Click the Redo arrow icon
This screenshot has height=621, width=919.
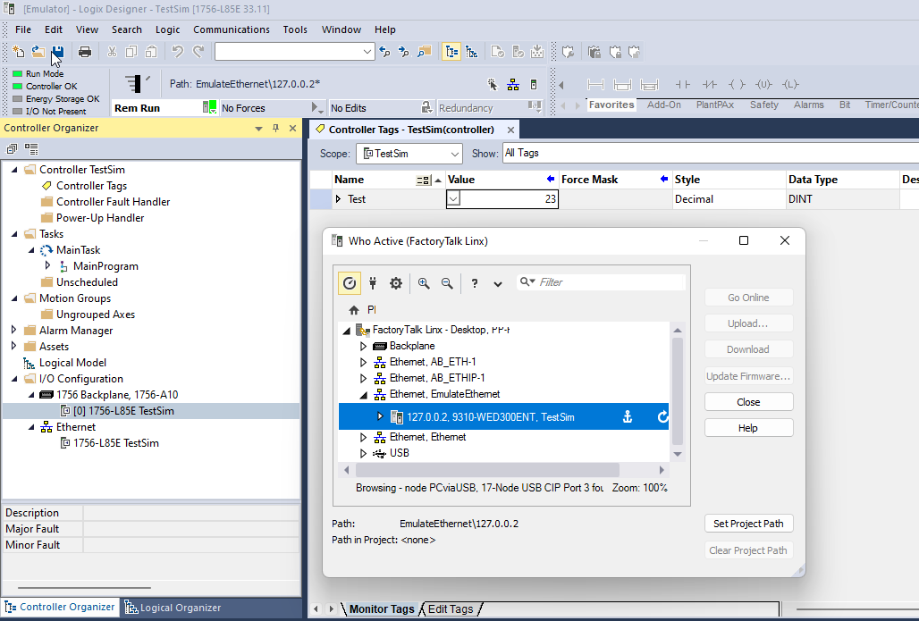click(198, 52)
